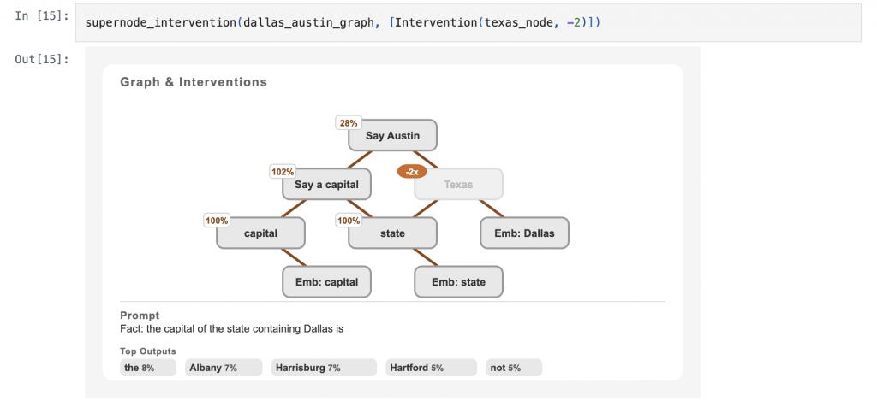Click the capital supernode box
This screenshot has height=407, width=877.
click(x=260, y=233)
